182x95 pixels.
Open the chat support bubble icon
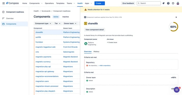pyautogui.click(x=177, y=90)
